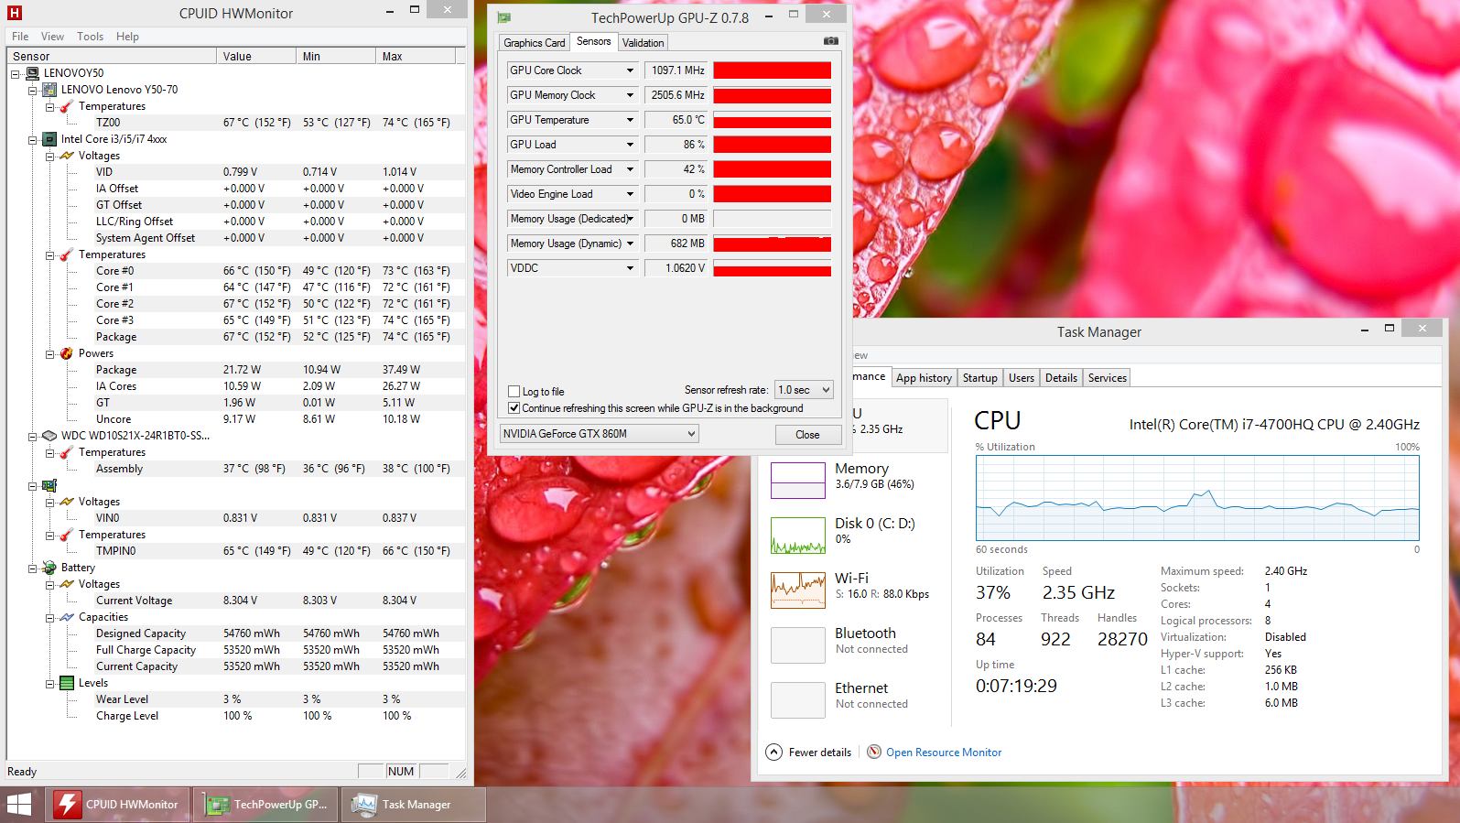Open the HWMonitor Help menu
1460x823 pixels.
click(127, 37)
